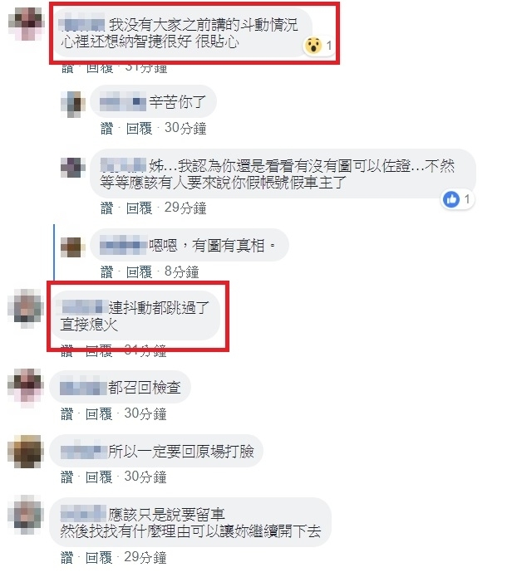Click the thumbs-up reaction icon on 佐證 comment

pyautogui.click(x=451, y=199)
